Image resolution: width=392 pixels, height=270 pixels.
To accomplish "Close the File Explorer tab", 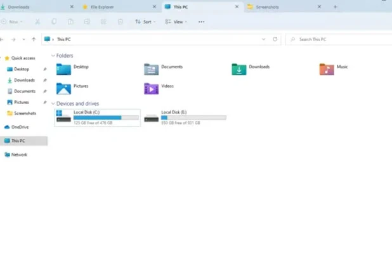I will [x=154, y=7].
